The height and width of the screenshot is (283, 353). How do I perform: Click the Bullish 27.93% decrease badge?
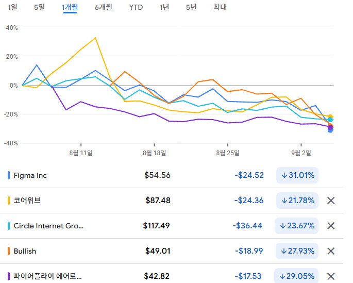coord(297,251)
